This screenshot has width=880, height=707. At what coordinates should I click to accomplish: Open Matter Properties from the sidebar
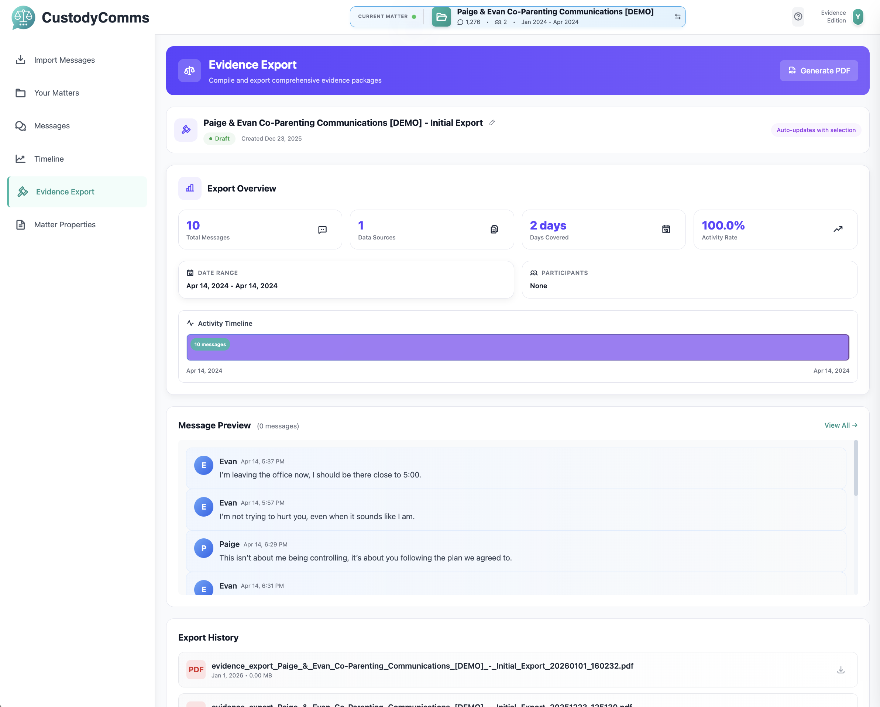(64, 224)
